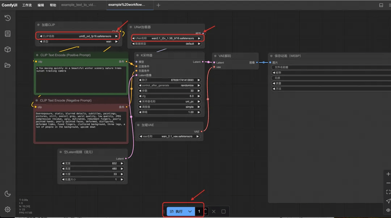Screen dimensions: 391x218
Task: Expand the 执行 button dropdown chevron
Action: coord(190,211)
